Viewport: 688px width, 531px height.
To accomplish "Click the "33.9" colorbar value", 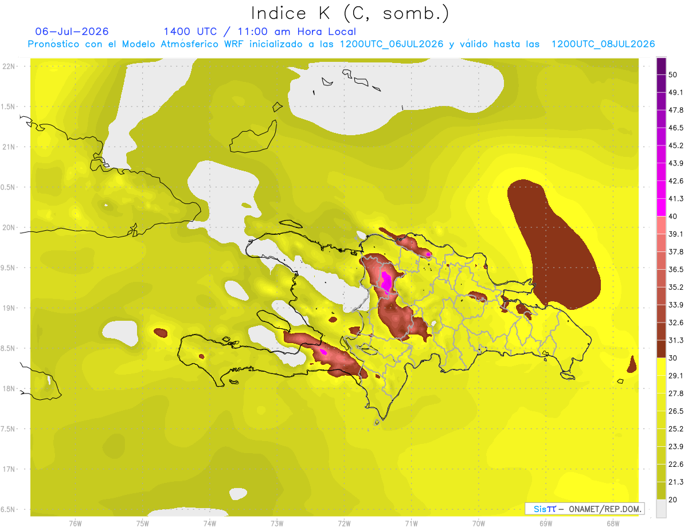I will tap(676, 305).
